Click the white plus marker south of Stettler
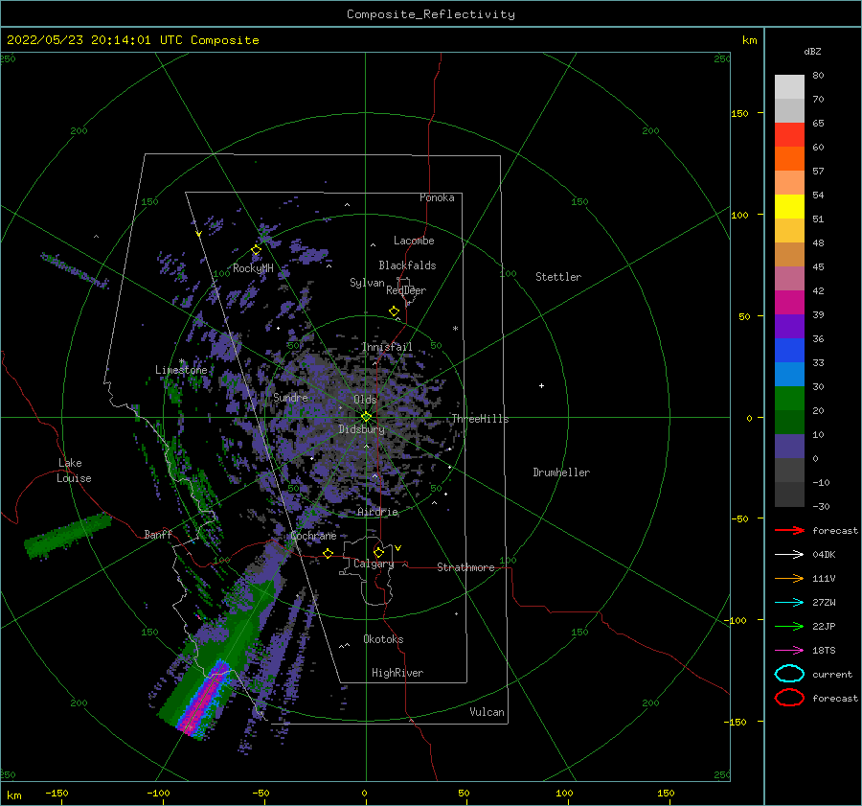Screen dimensions: 862x806 [541, 385]
